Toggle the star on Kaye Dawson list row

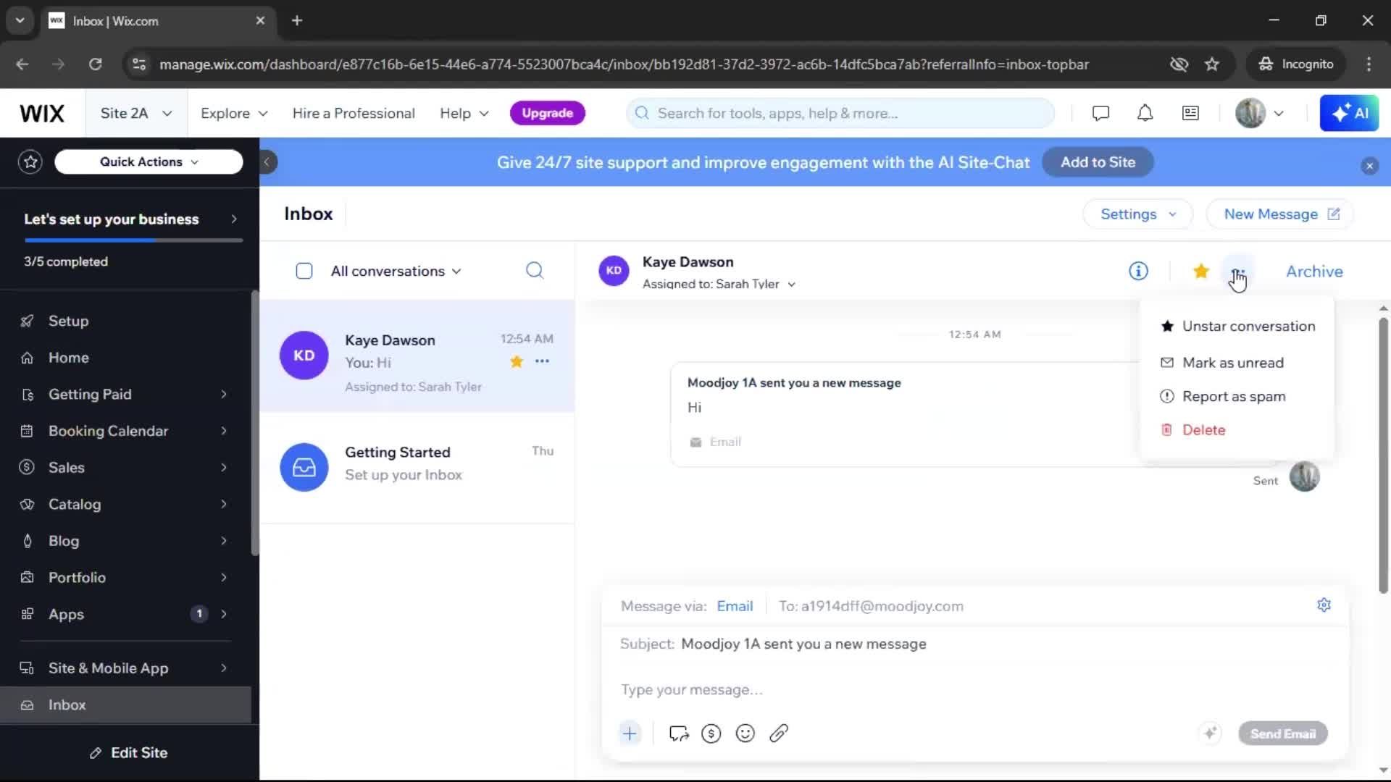pos(517,361)
